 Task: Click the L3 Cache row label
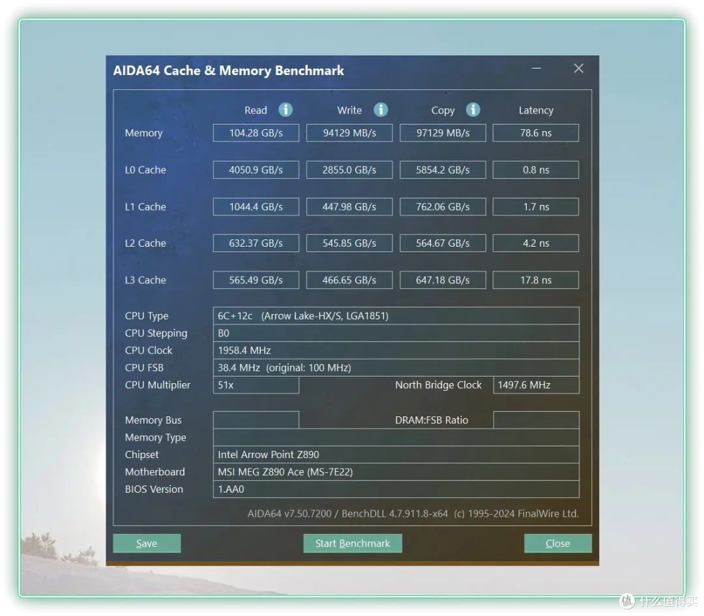click(x=145, y=280)
